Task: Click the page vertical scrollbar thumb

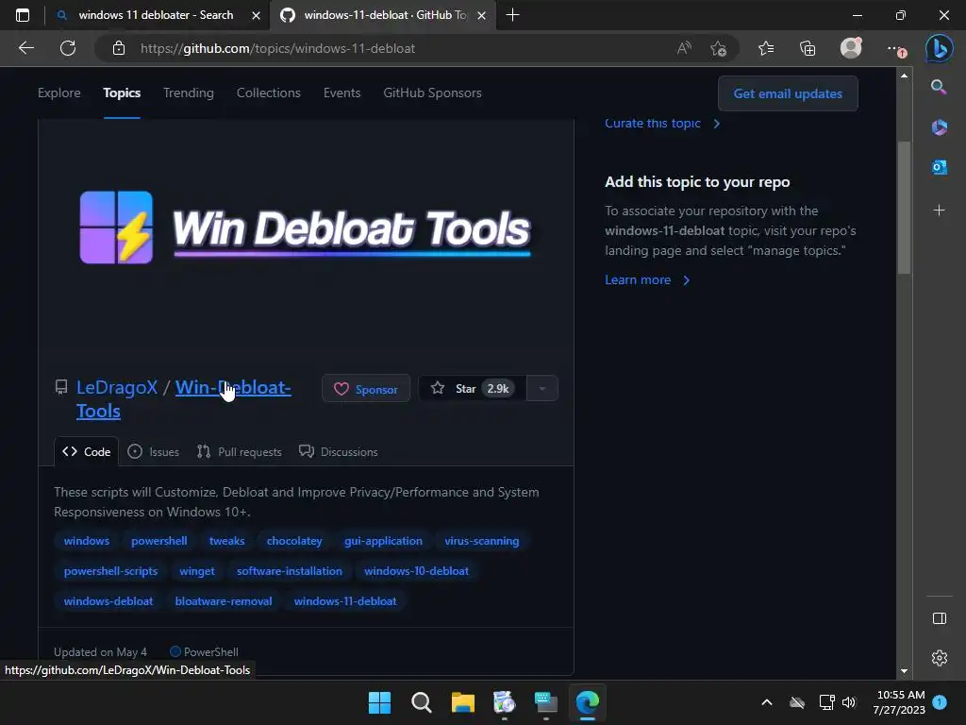Action: [x=904, y=208]
